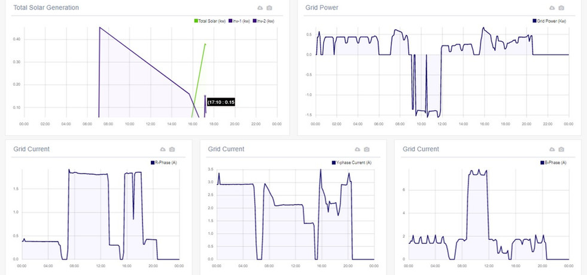The height and width of the screenshot is (275, 587).
Task: Click the 17:10 data tooltip on solar chart
Action: click(x=221, y=102)
